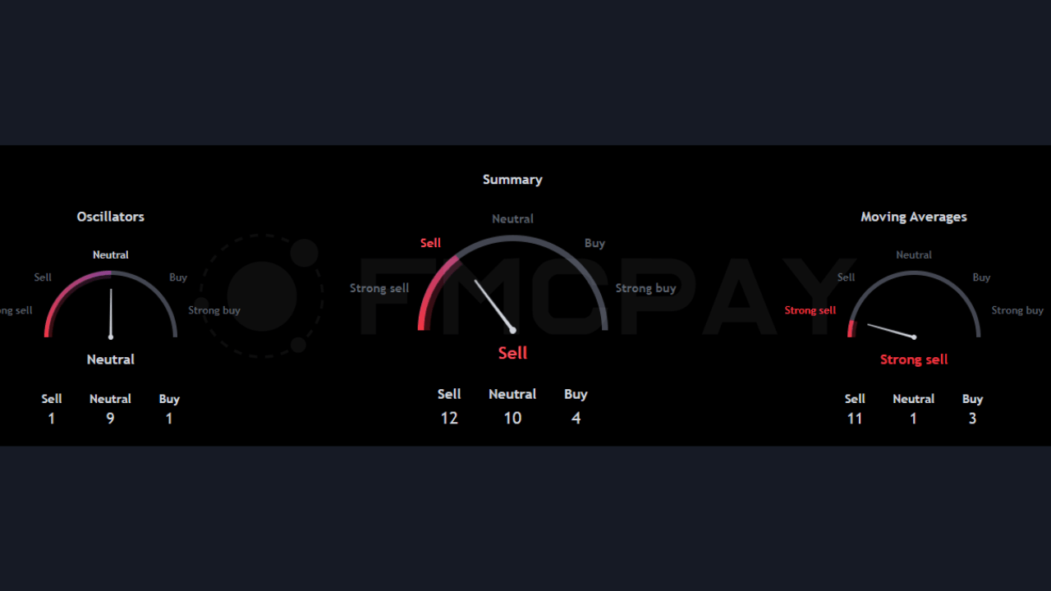Click 'Strong buy' label on Oscillators gauge
The width and height of the screenshot is (1051, 591).
(x=214, y=310)
